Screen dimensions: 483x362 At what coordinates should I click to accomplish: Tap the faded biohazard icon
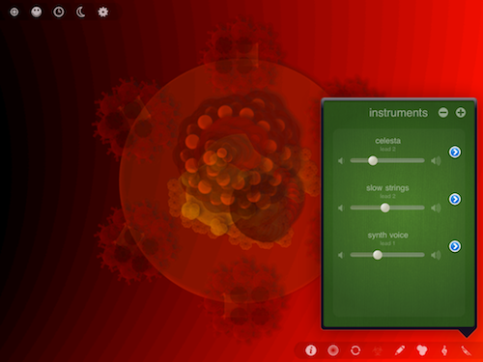point(378,350)
